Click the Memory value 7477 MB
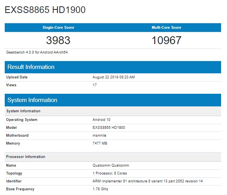 (100, 143)
